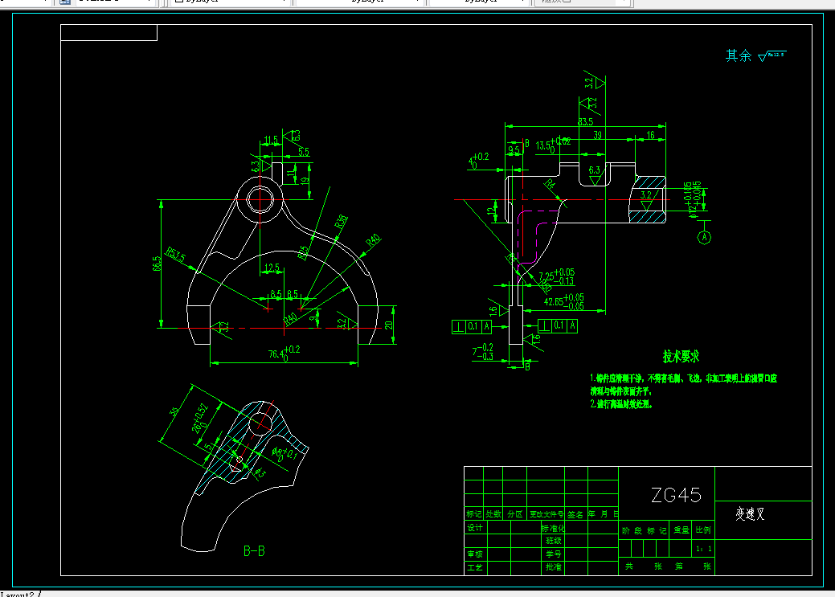Click the 审核 title block cell
The height and width of the screenshot is (597, 835).
point(475,554)
